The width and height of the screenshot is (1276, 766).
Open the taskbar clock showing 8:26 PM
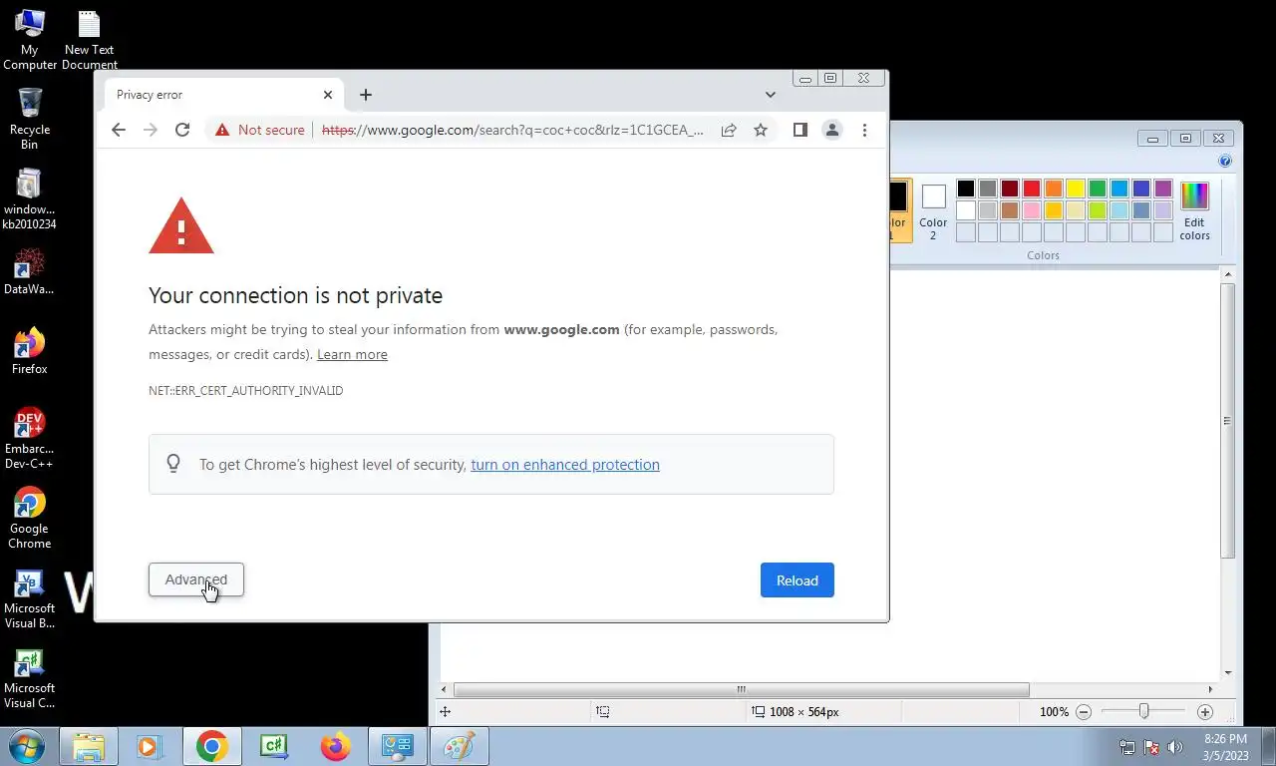[x=1225, y=747]
